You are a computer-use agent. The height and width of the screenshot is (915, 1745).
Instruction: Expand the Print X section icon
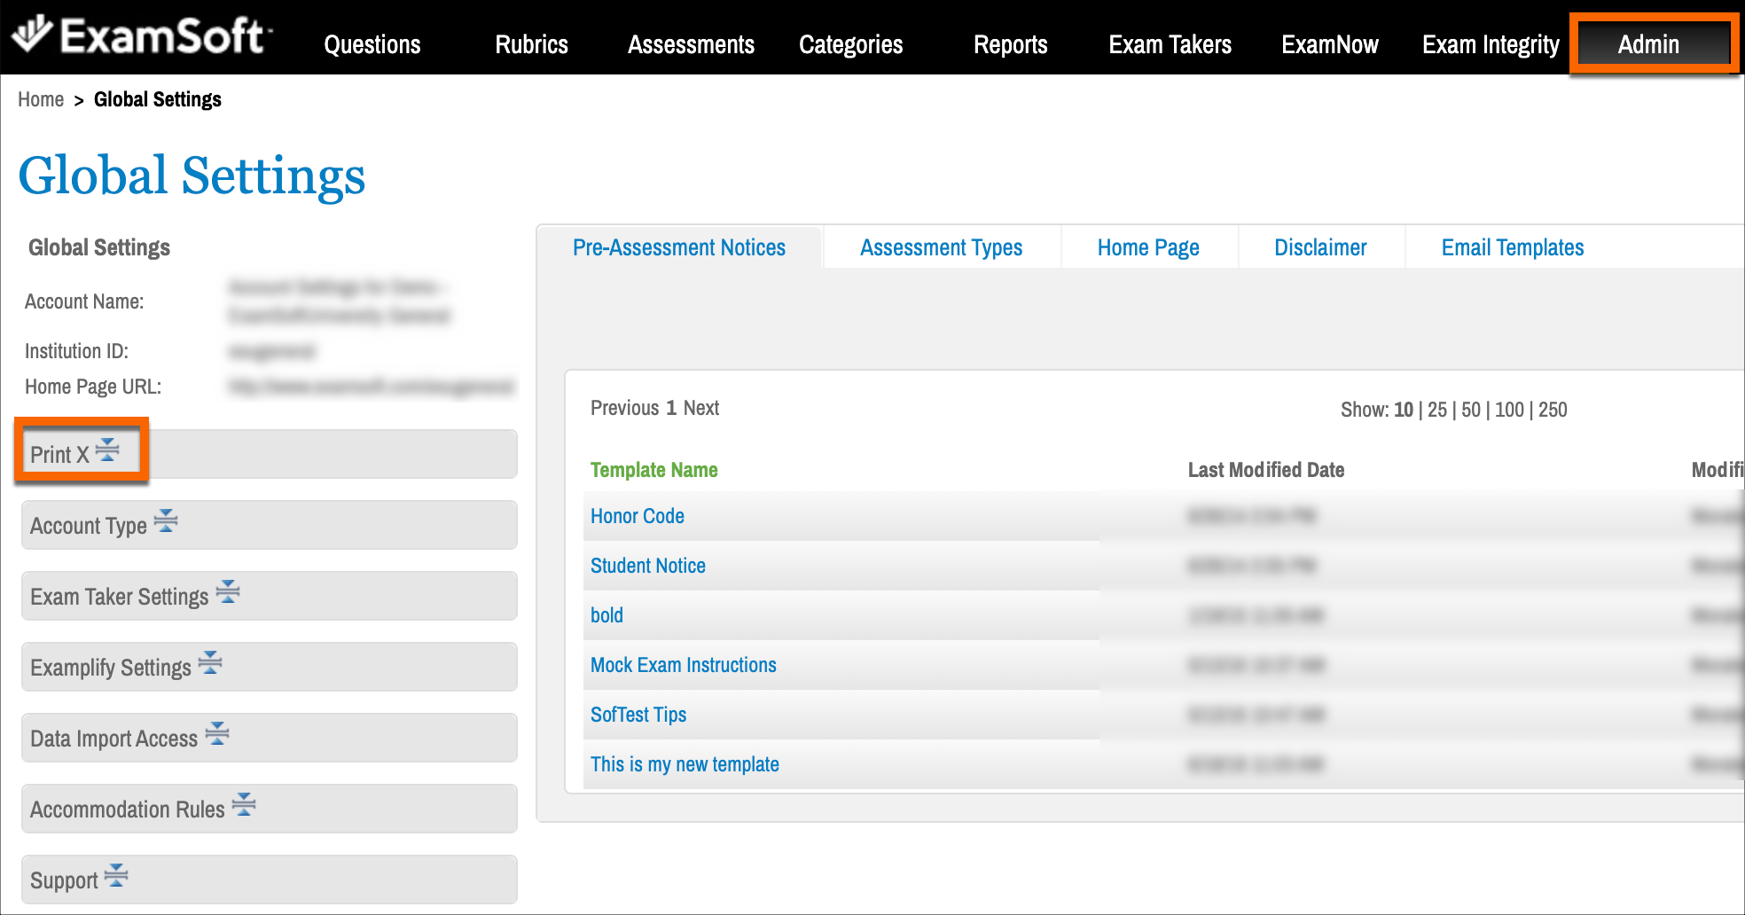coord(107,450)
